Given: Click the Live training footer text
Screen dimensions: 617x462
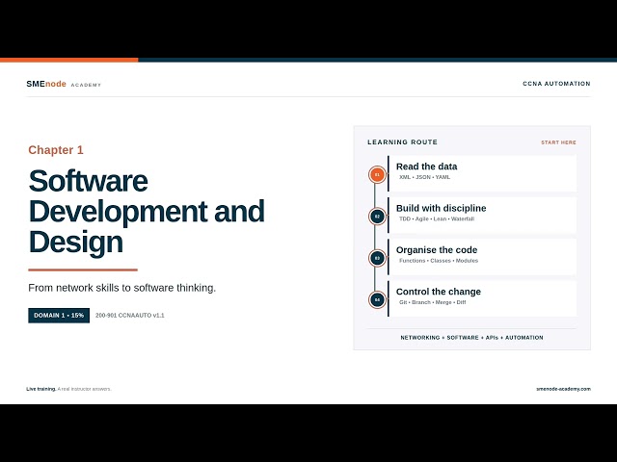Looking at the screenshot, I should [68, 389].
